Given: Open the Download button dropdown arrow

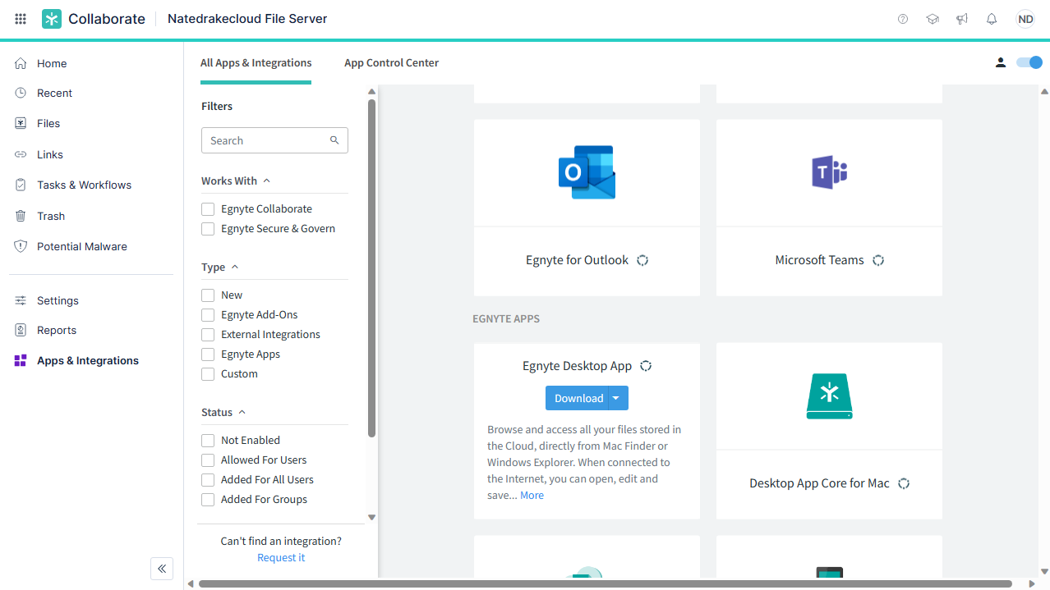Looking at the screenshot, I should tap(618, 398).
